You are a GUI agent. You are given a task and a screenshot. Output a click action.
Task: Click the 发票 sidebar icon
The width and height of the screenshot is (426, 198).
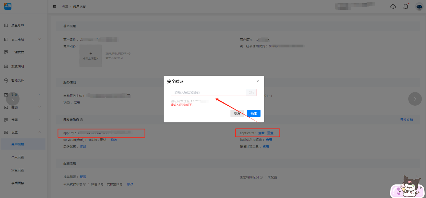point(6,120)
